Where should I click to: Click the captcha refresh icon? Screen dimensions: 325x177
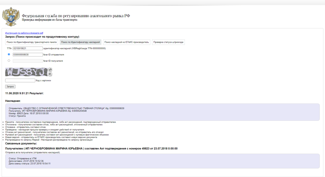(x=50, y=70)
